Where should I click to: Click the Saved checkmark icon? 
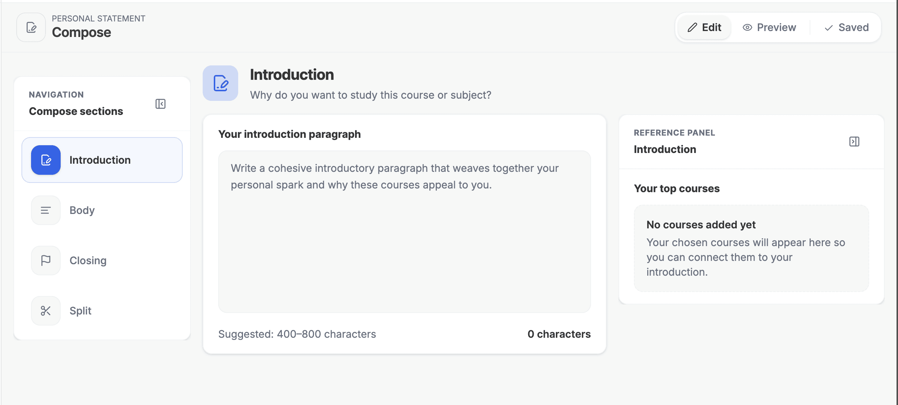coord(828,28)
